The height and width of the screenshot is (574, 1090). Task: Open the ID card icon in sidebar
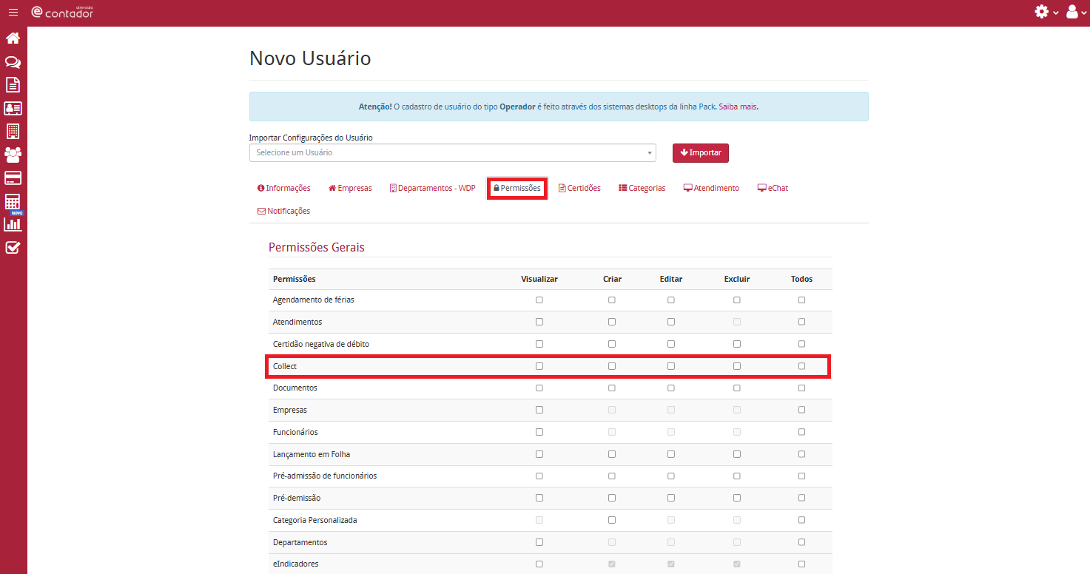click(13, 108)
